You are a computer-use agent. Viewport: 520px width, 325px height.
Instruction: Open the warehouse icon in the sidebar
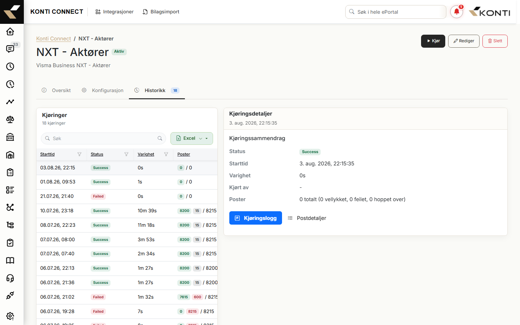10,155
